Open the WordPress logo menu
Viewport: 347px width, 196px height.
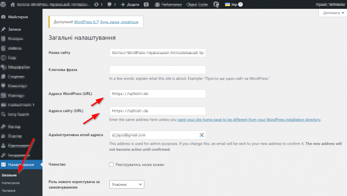click(x=3, y=4)
